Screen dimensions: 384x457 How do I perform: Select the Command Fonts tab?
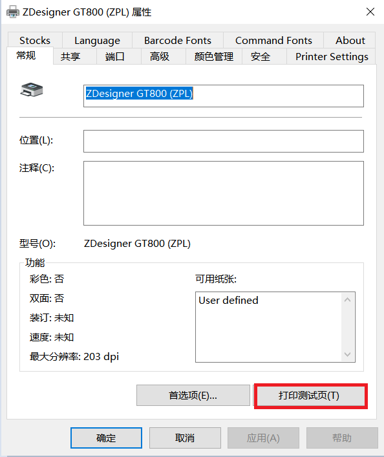point(273,40)
